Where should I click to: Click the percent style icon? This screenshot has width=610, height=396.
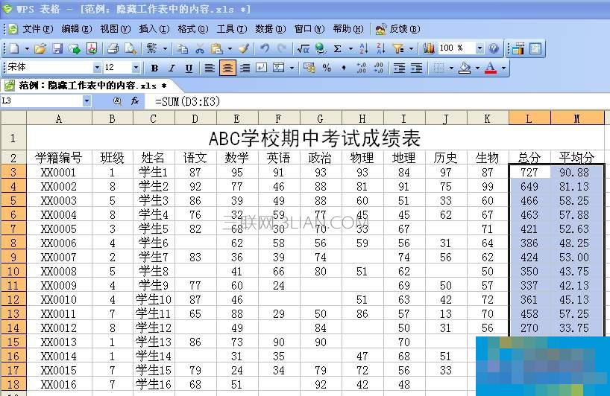click(x=327, y=68)
